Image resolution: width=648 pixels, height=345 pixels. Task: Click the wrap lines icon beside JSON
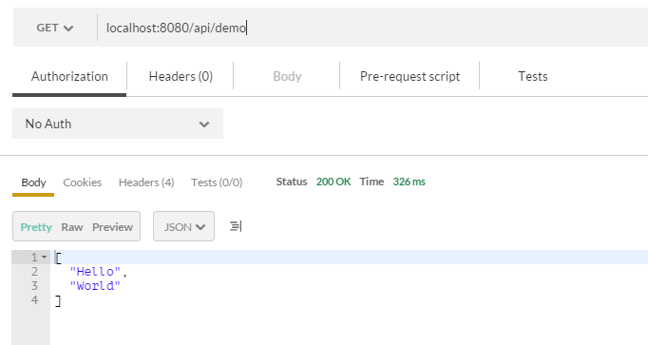[x=236, y=226]
